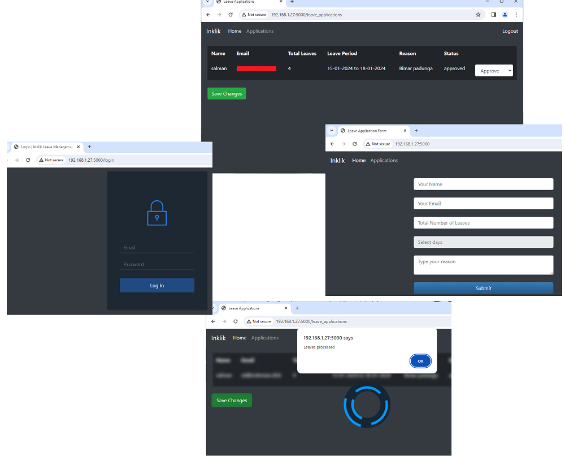Open new tab in Leave Application Form window
This screenshot has height=456, width=565.
[416, 131]
